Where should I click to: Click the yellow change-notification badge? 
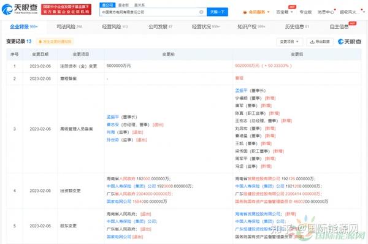click(x=55, y=42)
